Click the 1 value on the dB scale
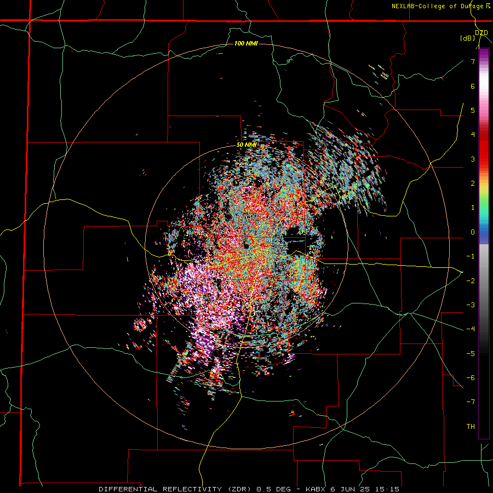Viewport: 493px width, 493px height. [x=473, y=208]
